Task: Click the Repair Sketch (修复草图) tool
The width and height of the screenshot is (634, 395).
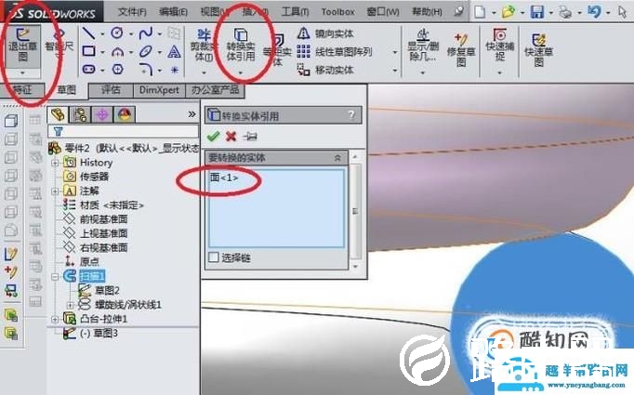Action: (460, 50)
